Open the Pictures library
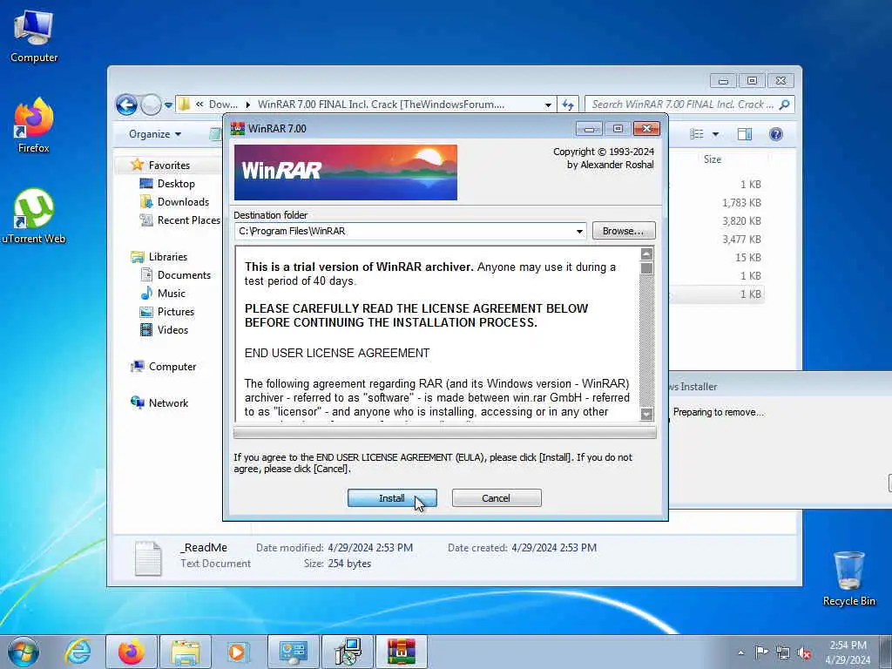The width and height of the screenshot is (892, 669). [x=176, y=311]
